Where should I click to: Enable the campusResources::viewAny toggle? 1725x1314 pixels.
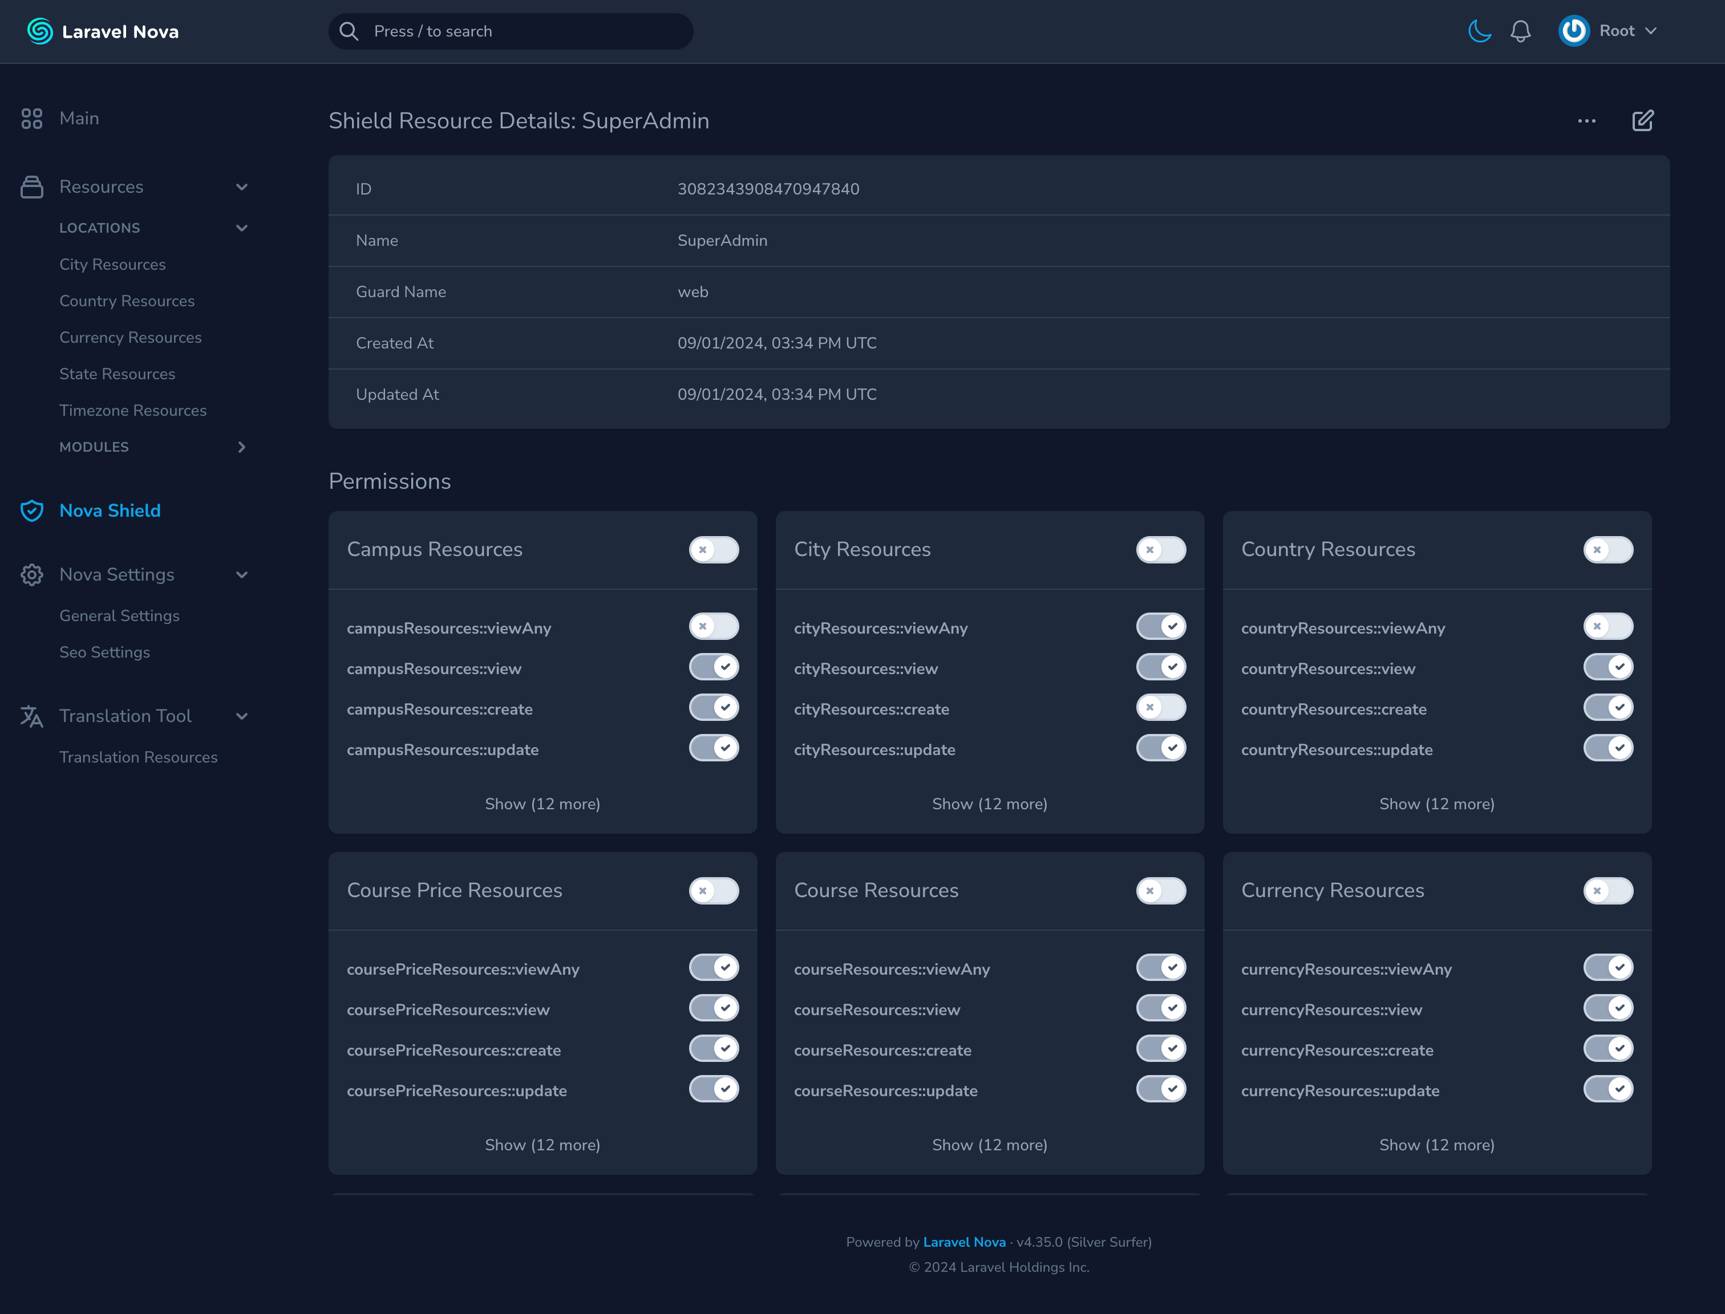pyautogui.click(x=714, y=627)
